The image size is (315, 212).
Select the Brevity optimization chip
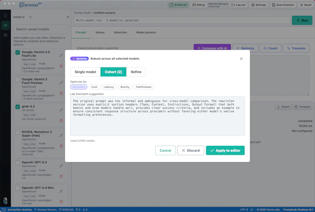125,87
